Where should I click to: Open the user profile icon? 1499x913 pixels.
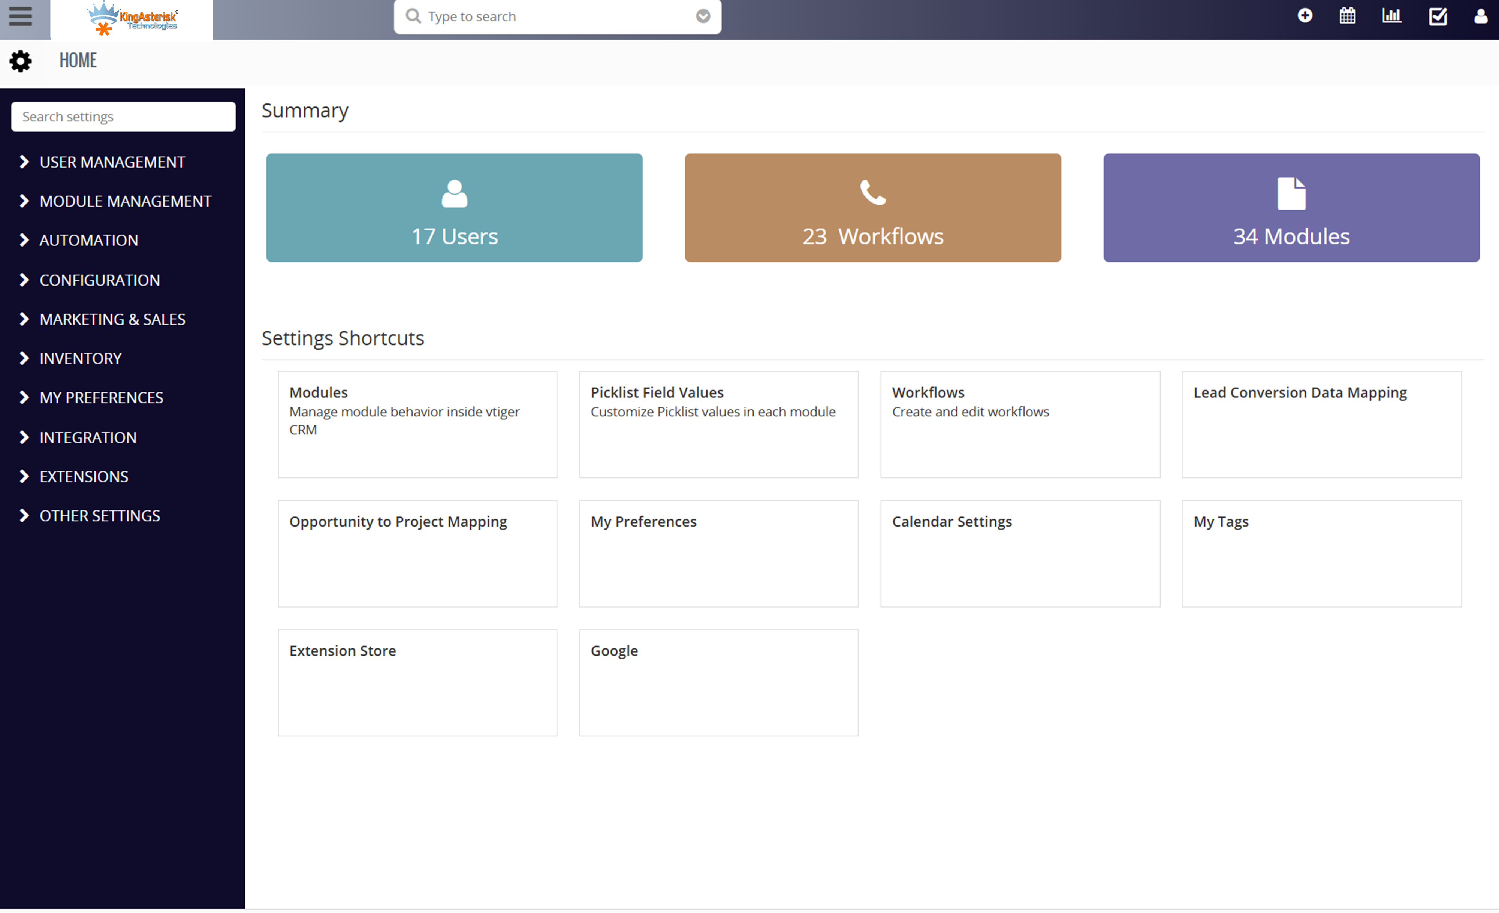1481,16
